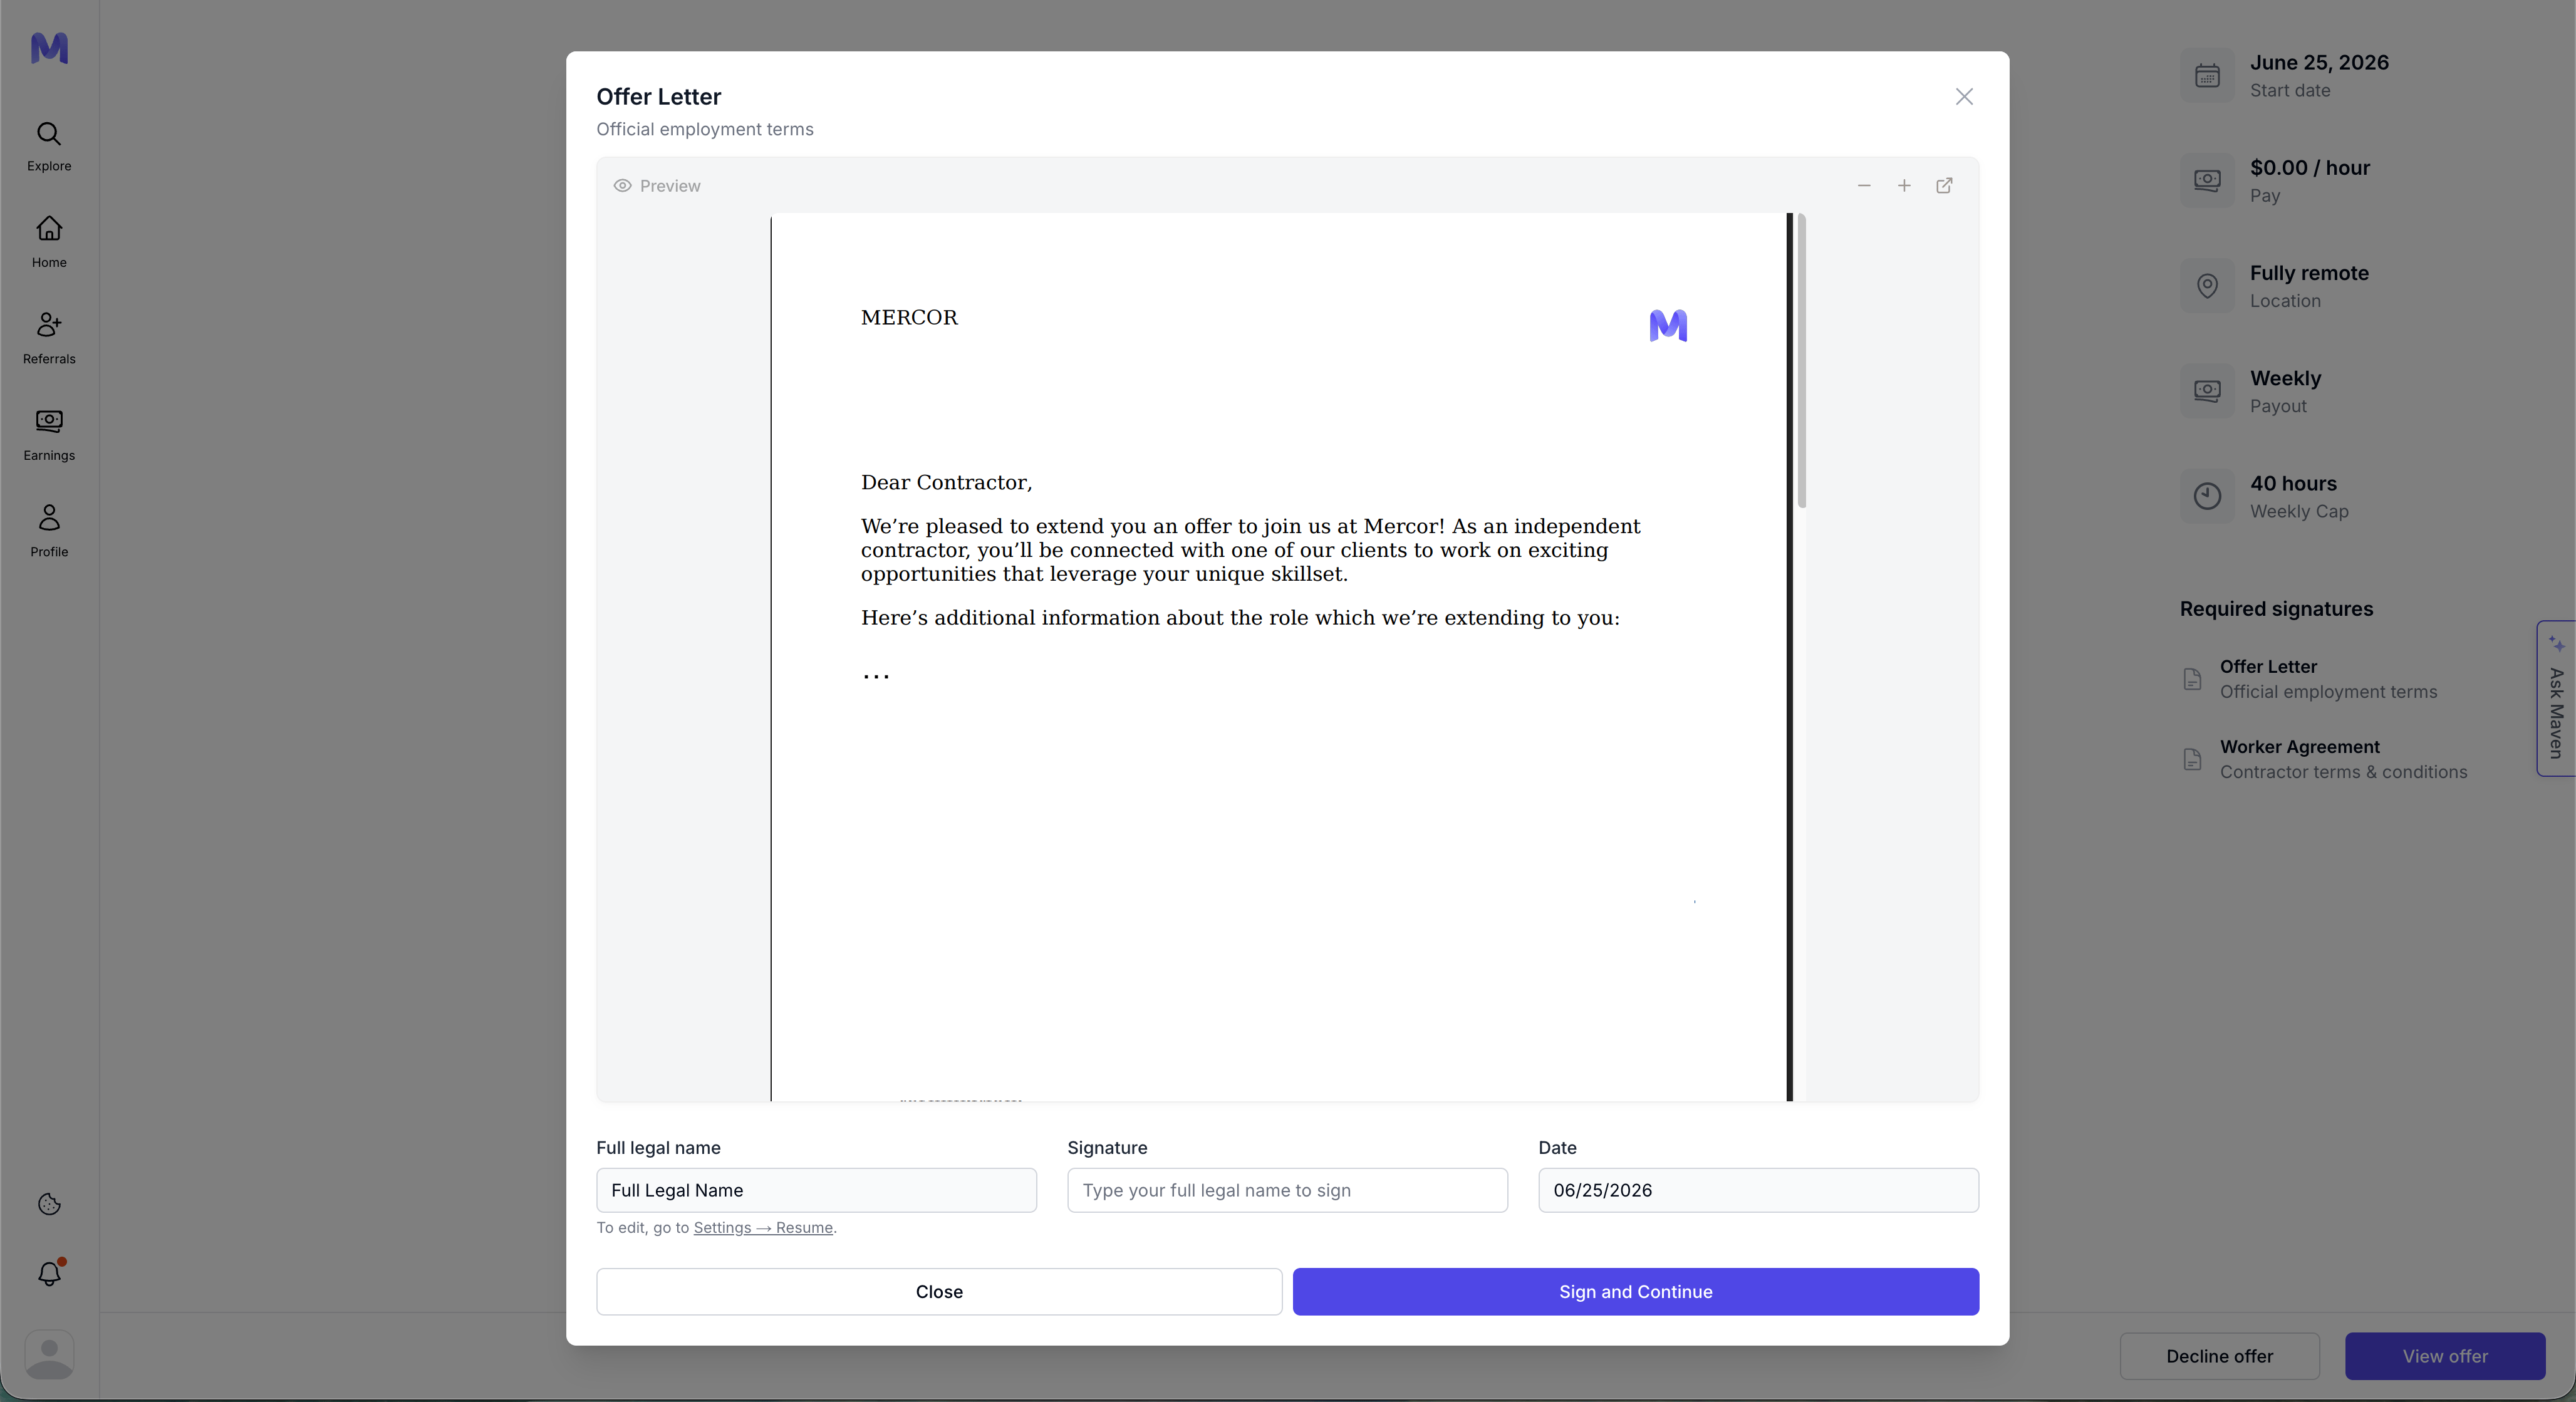Click the 'MERCOR' heading in letter
The image size is (2576, 1402).
point(909,317)
